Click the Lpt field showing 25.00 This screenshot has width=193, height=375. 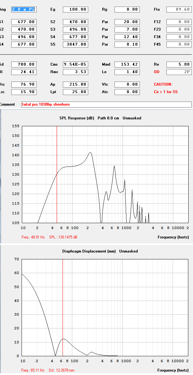[75, 92]
